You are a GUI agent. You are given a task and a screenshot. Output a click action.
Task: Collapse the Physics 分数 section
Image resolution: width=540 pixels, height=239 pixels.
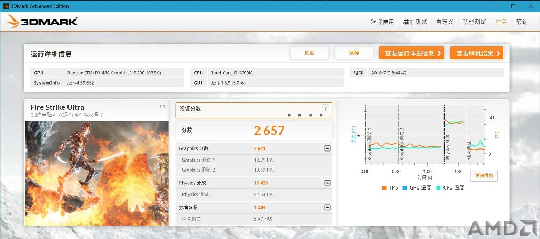click(x=327, y=183)
